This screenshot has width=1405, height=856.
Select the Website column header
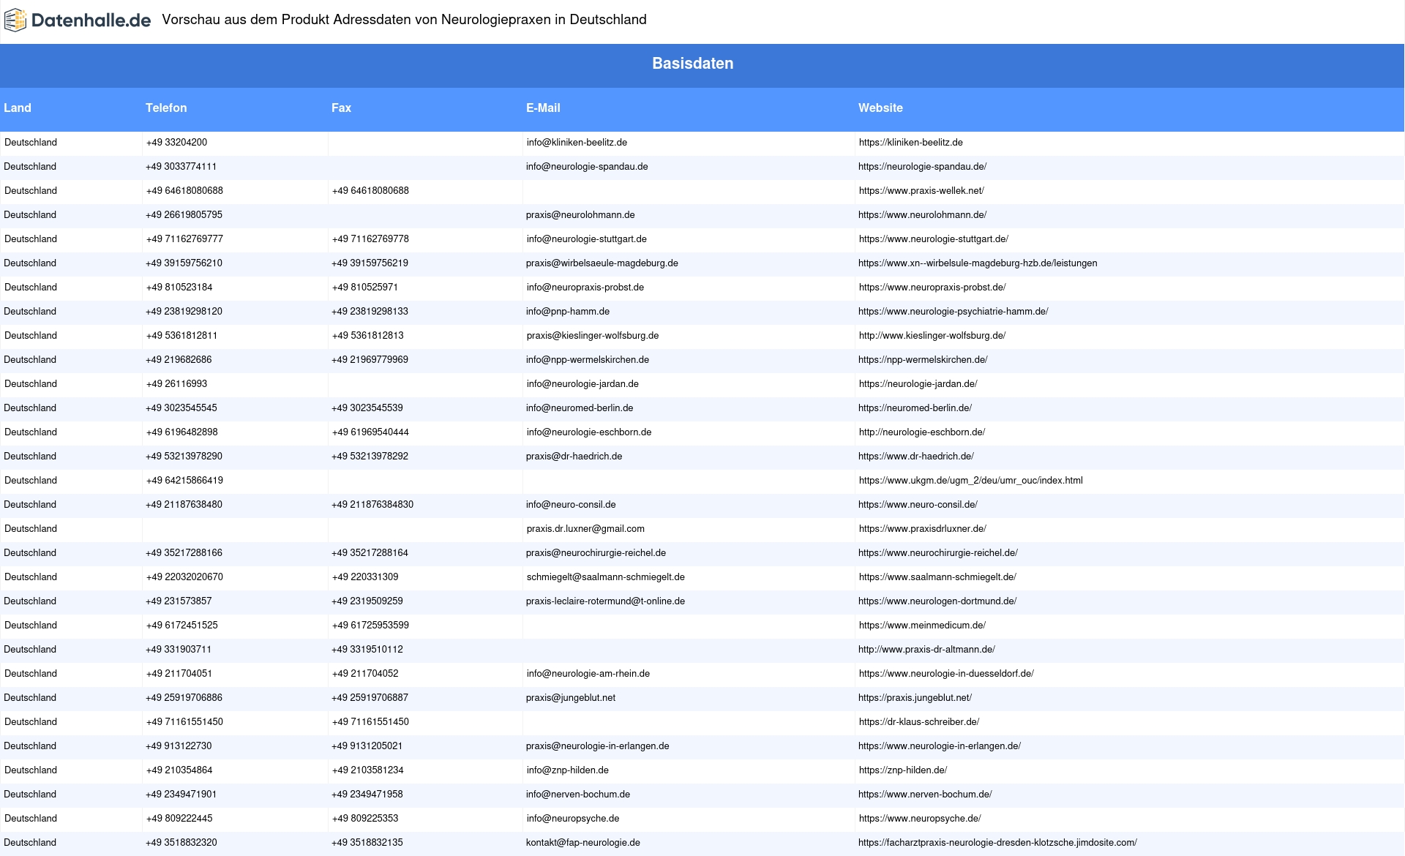pos(880,108)
